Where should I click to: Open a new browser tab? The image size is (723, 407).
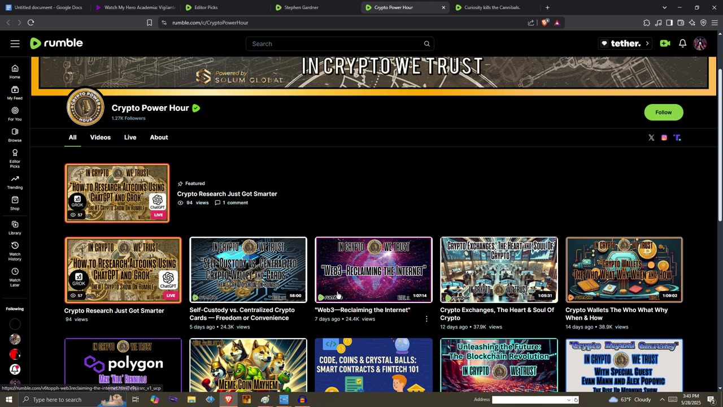(x=547, y=7)
